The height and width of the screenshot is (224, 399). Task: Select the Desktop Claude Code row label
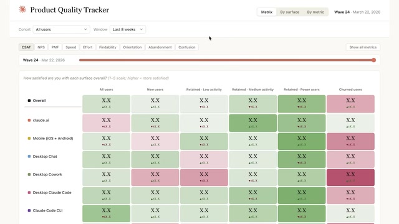(x=52, y=192)
